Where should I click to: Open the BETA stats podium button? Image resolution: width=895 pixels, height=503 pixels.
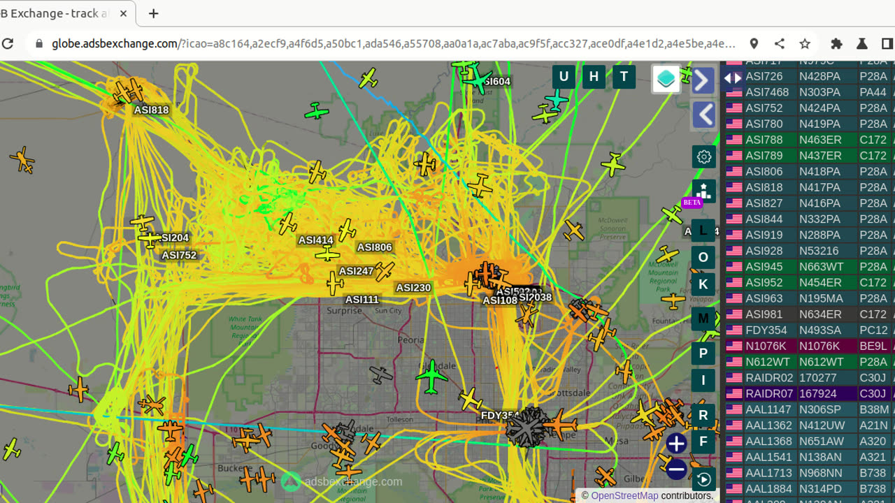[x=704, y=191]
